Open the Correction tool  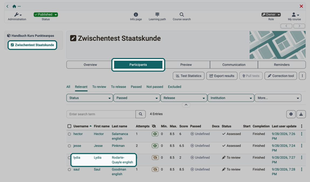(x=281, y=76)
